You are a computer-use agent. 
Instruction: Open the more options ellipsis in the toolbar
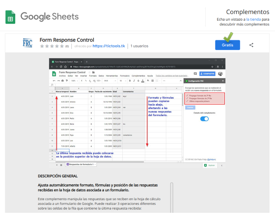click(164, 81)
